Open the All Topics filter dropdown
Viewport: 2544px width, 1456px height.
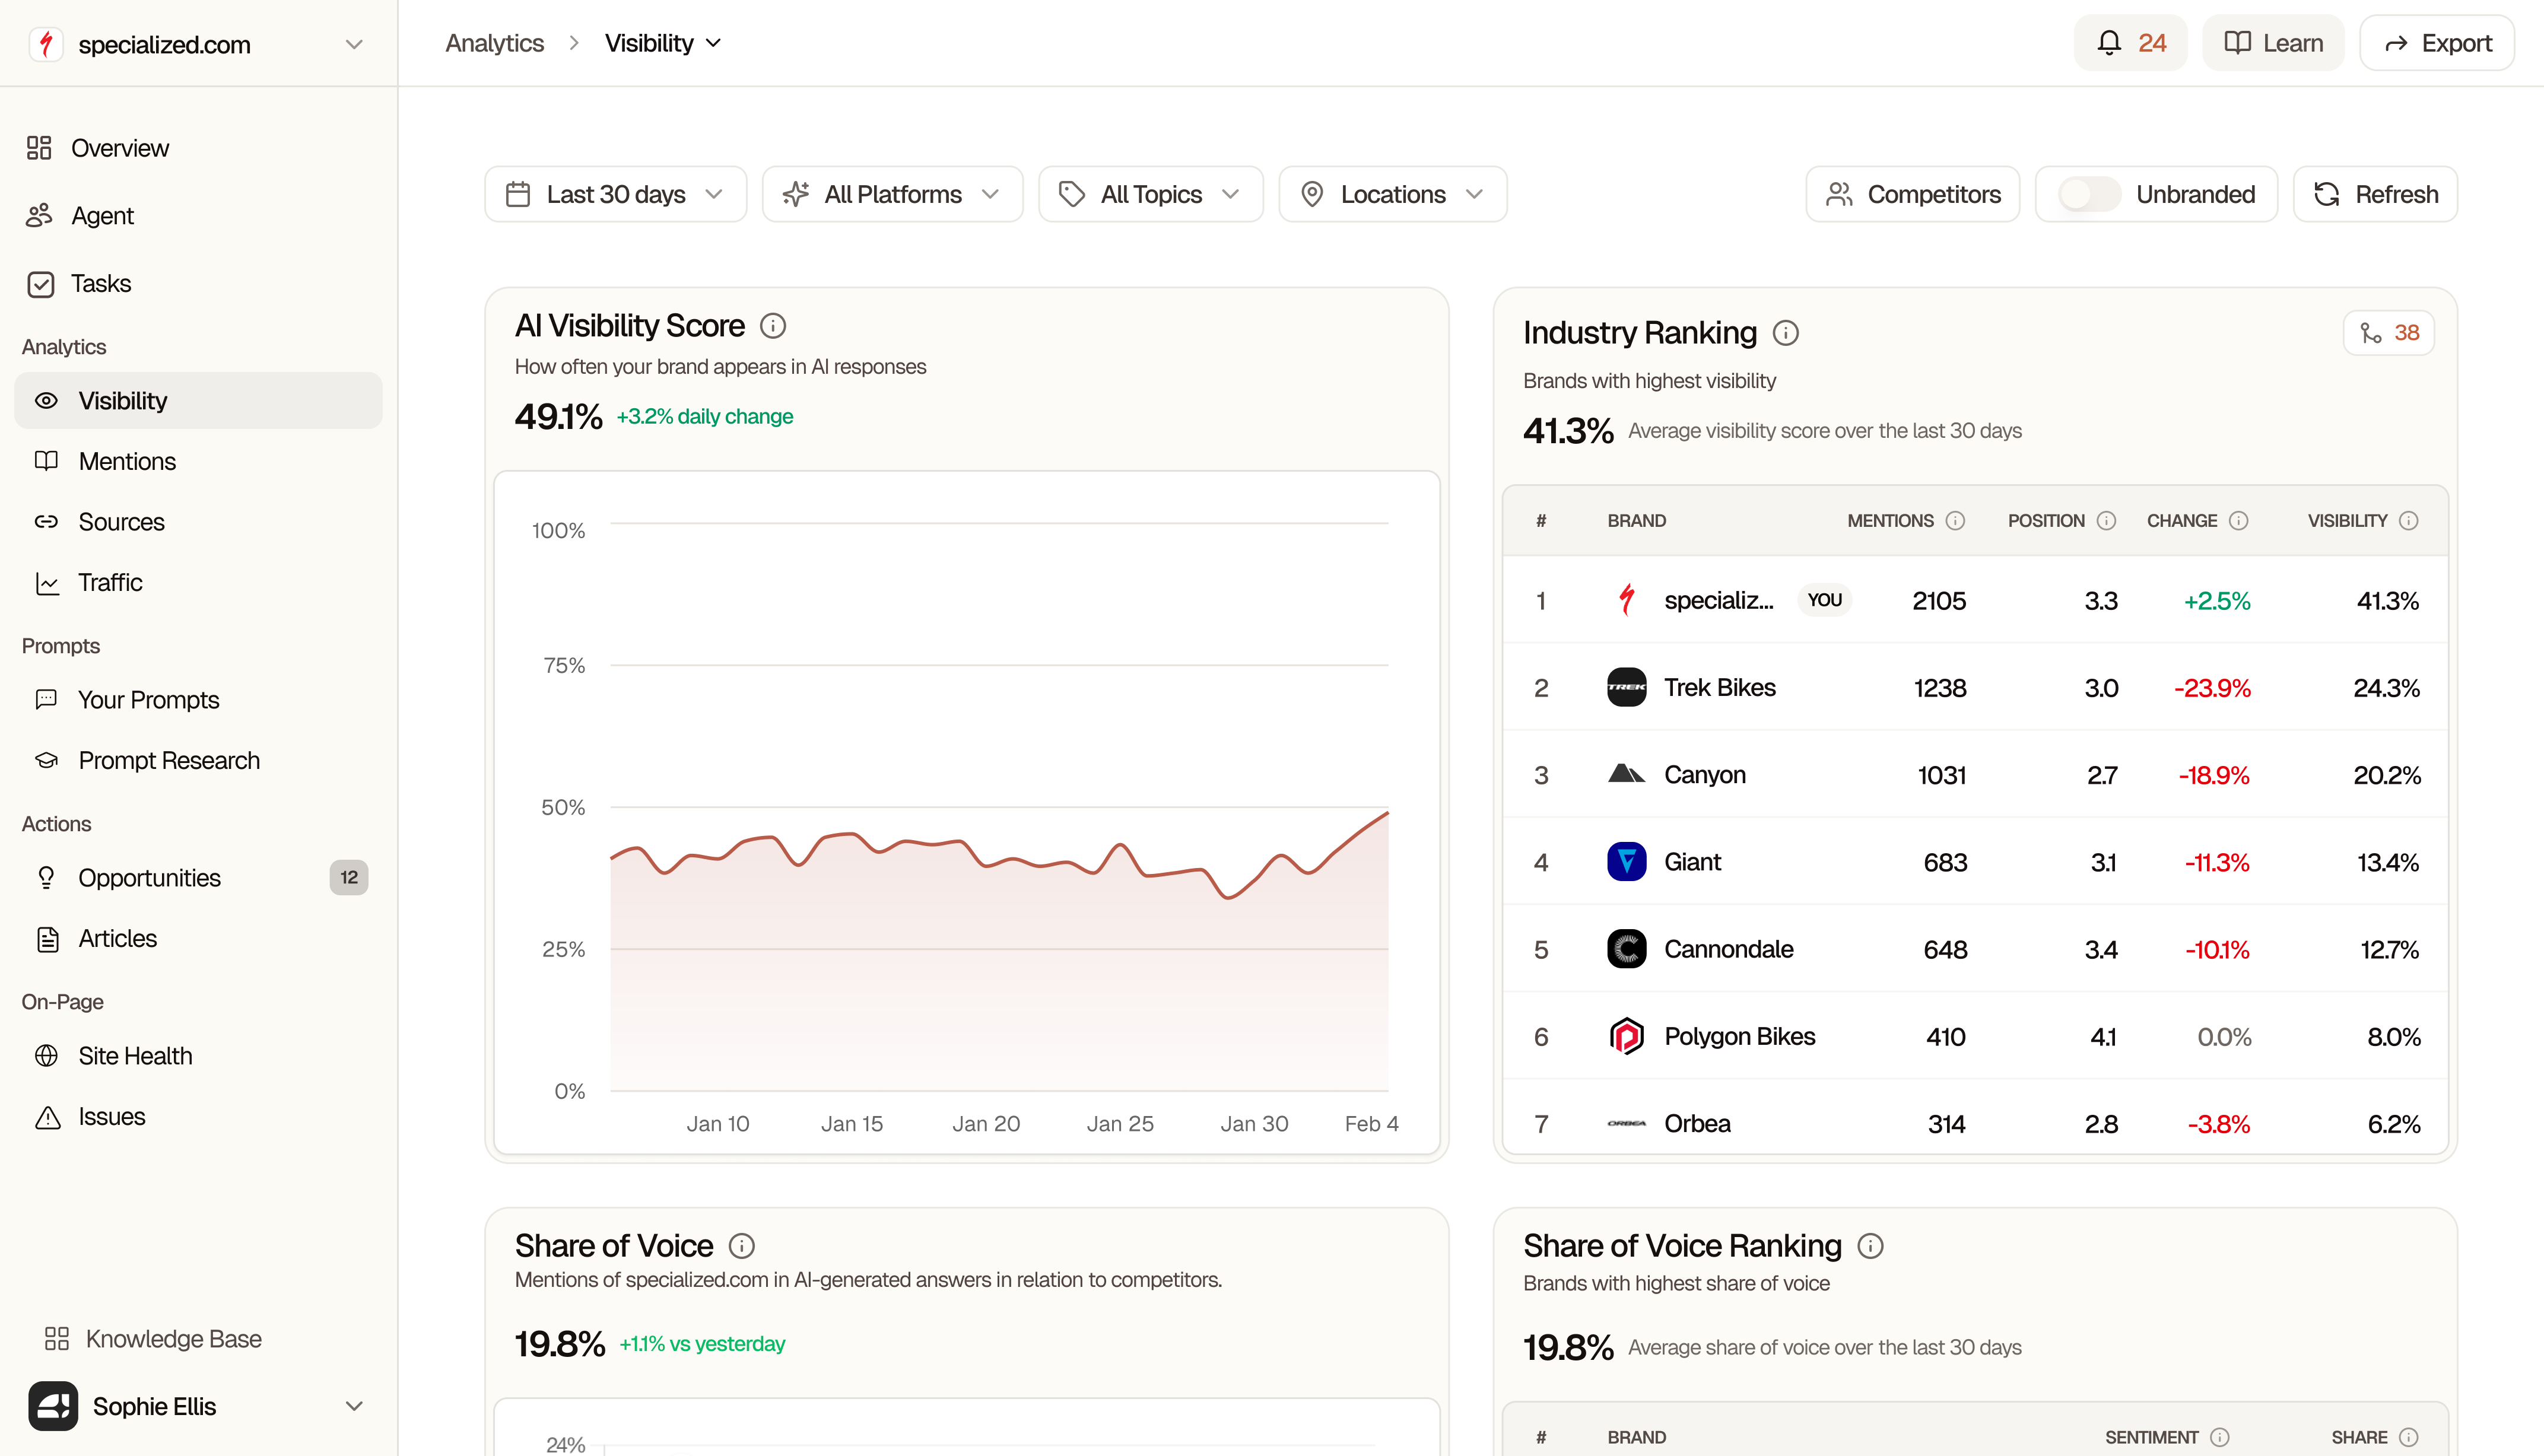(1151, 194)
